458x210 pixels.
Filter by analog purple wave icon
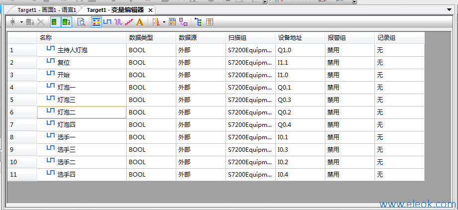point(118,22)
